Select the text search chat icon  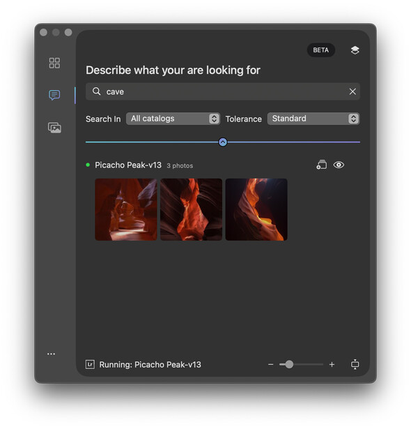54,95
